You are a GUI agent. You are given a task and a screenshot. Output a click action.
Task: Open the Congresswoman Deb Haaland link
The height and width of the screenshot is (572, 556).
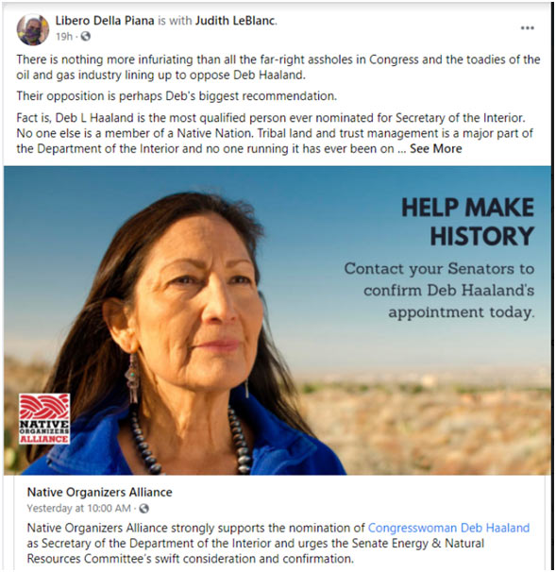(448, 528)
